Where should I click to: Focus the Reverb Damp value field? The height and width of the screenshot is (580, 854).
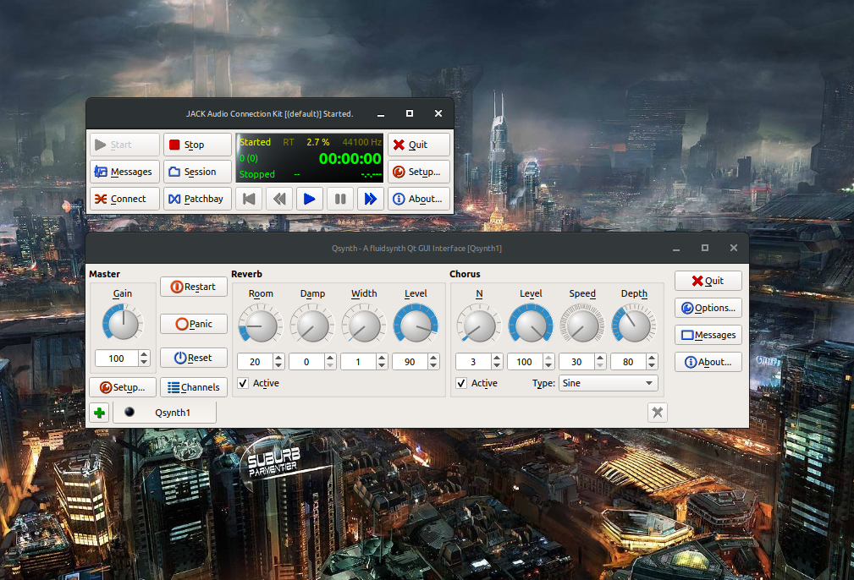(x=306, y=362)
